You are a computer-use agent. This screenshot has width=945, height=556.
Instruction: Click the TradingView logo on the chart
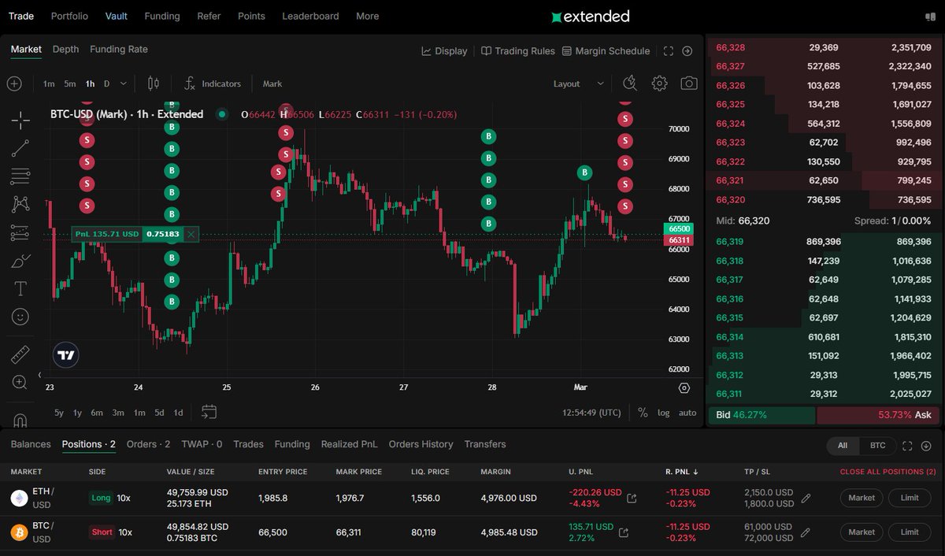[66, 355]
